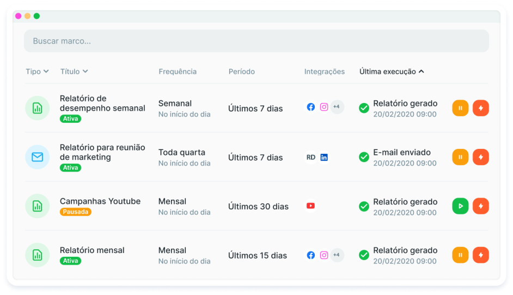Run Relatório de desempenho semanal now (lightning)

point(481,108)
